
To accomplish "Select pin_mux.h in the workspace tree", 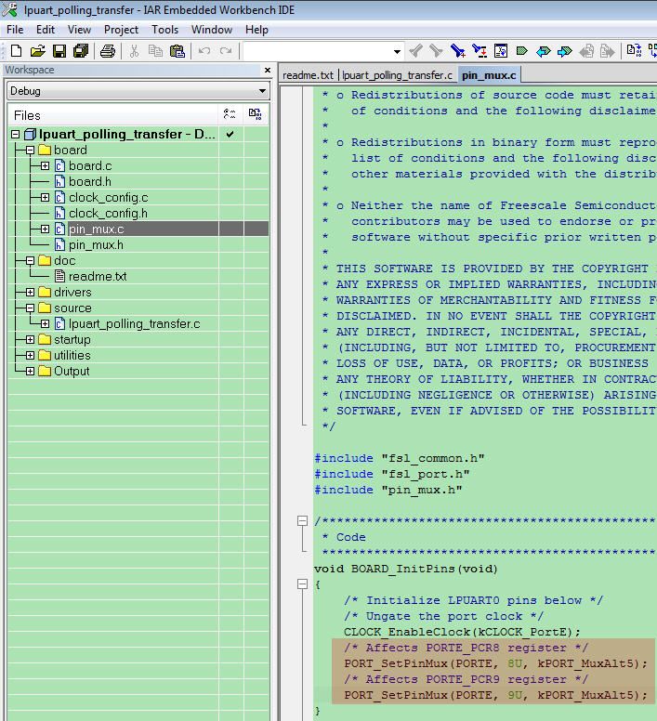I will point(96,245).
